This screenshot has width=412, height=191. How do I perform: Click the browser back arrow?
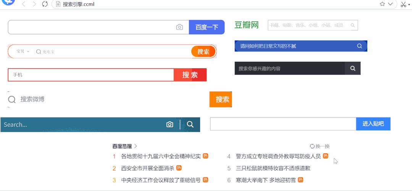24,4
